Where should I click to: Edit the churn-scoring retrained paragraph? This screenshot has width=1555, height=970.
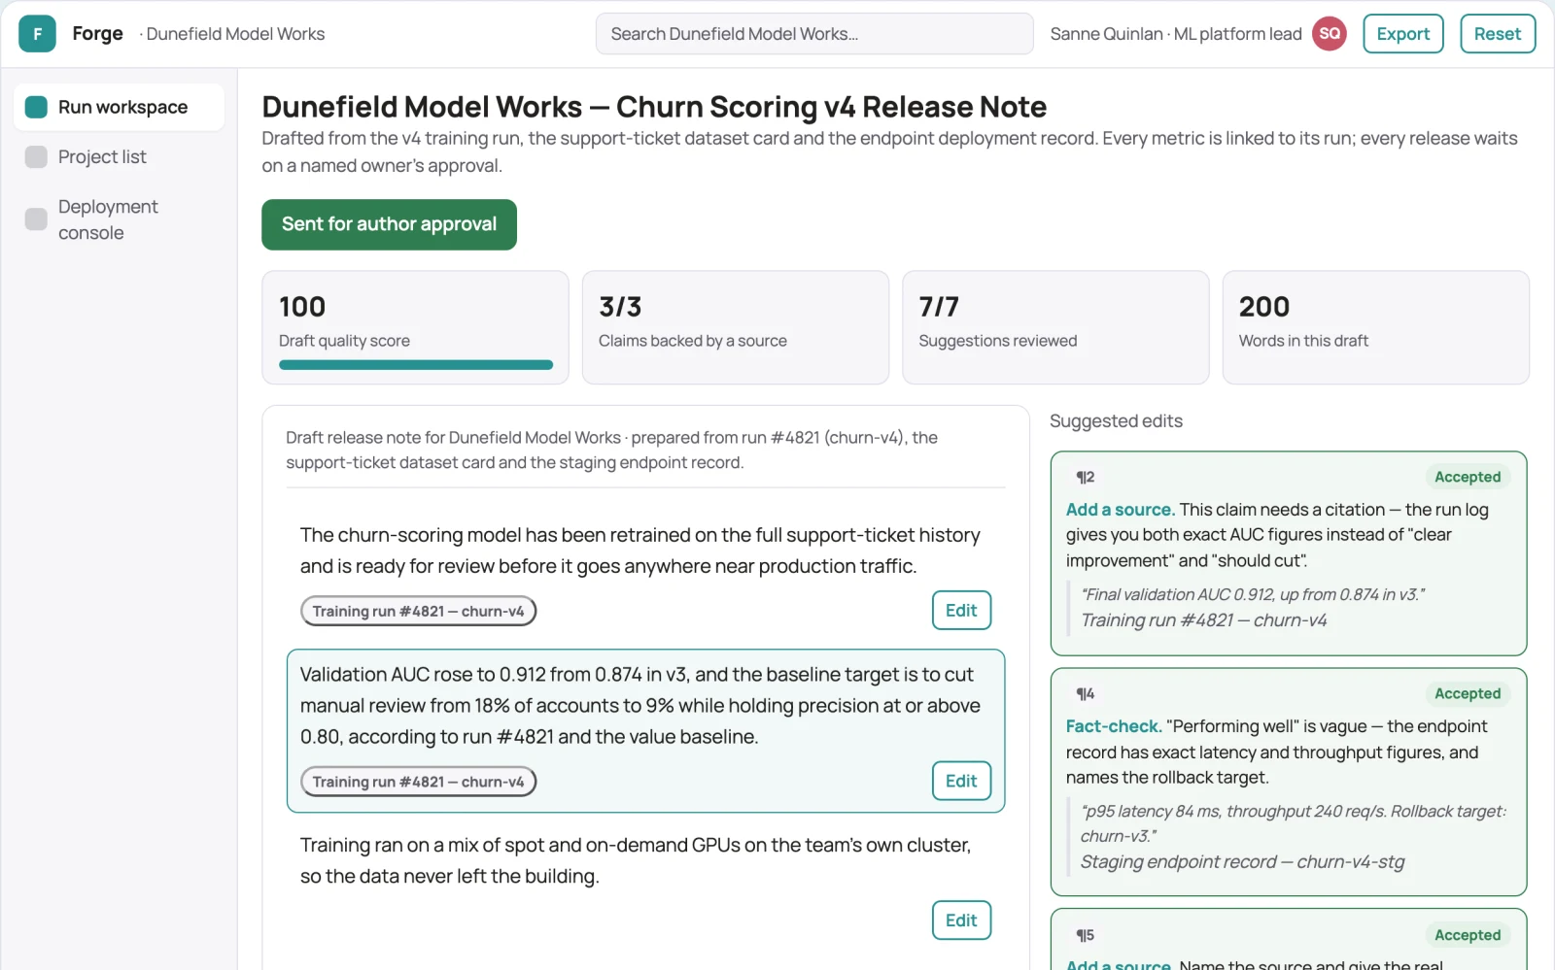961,610
